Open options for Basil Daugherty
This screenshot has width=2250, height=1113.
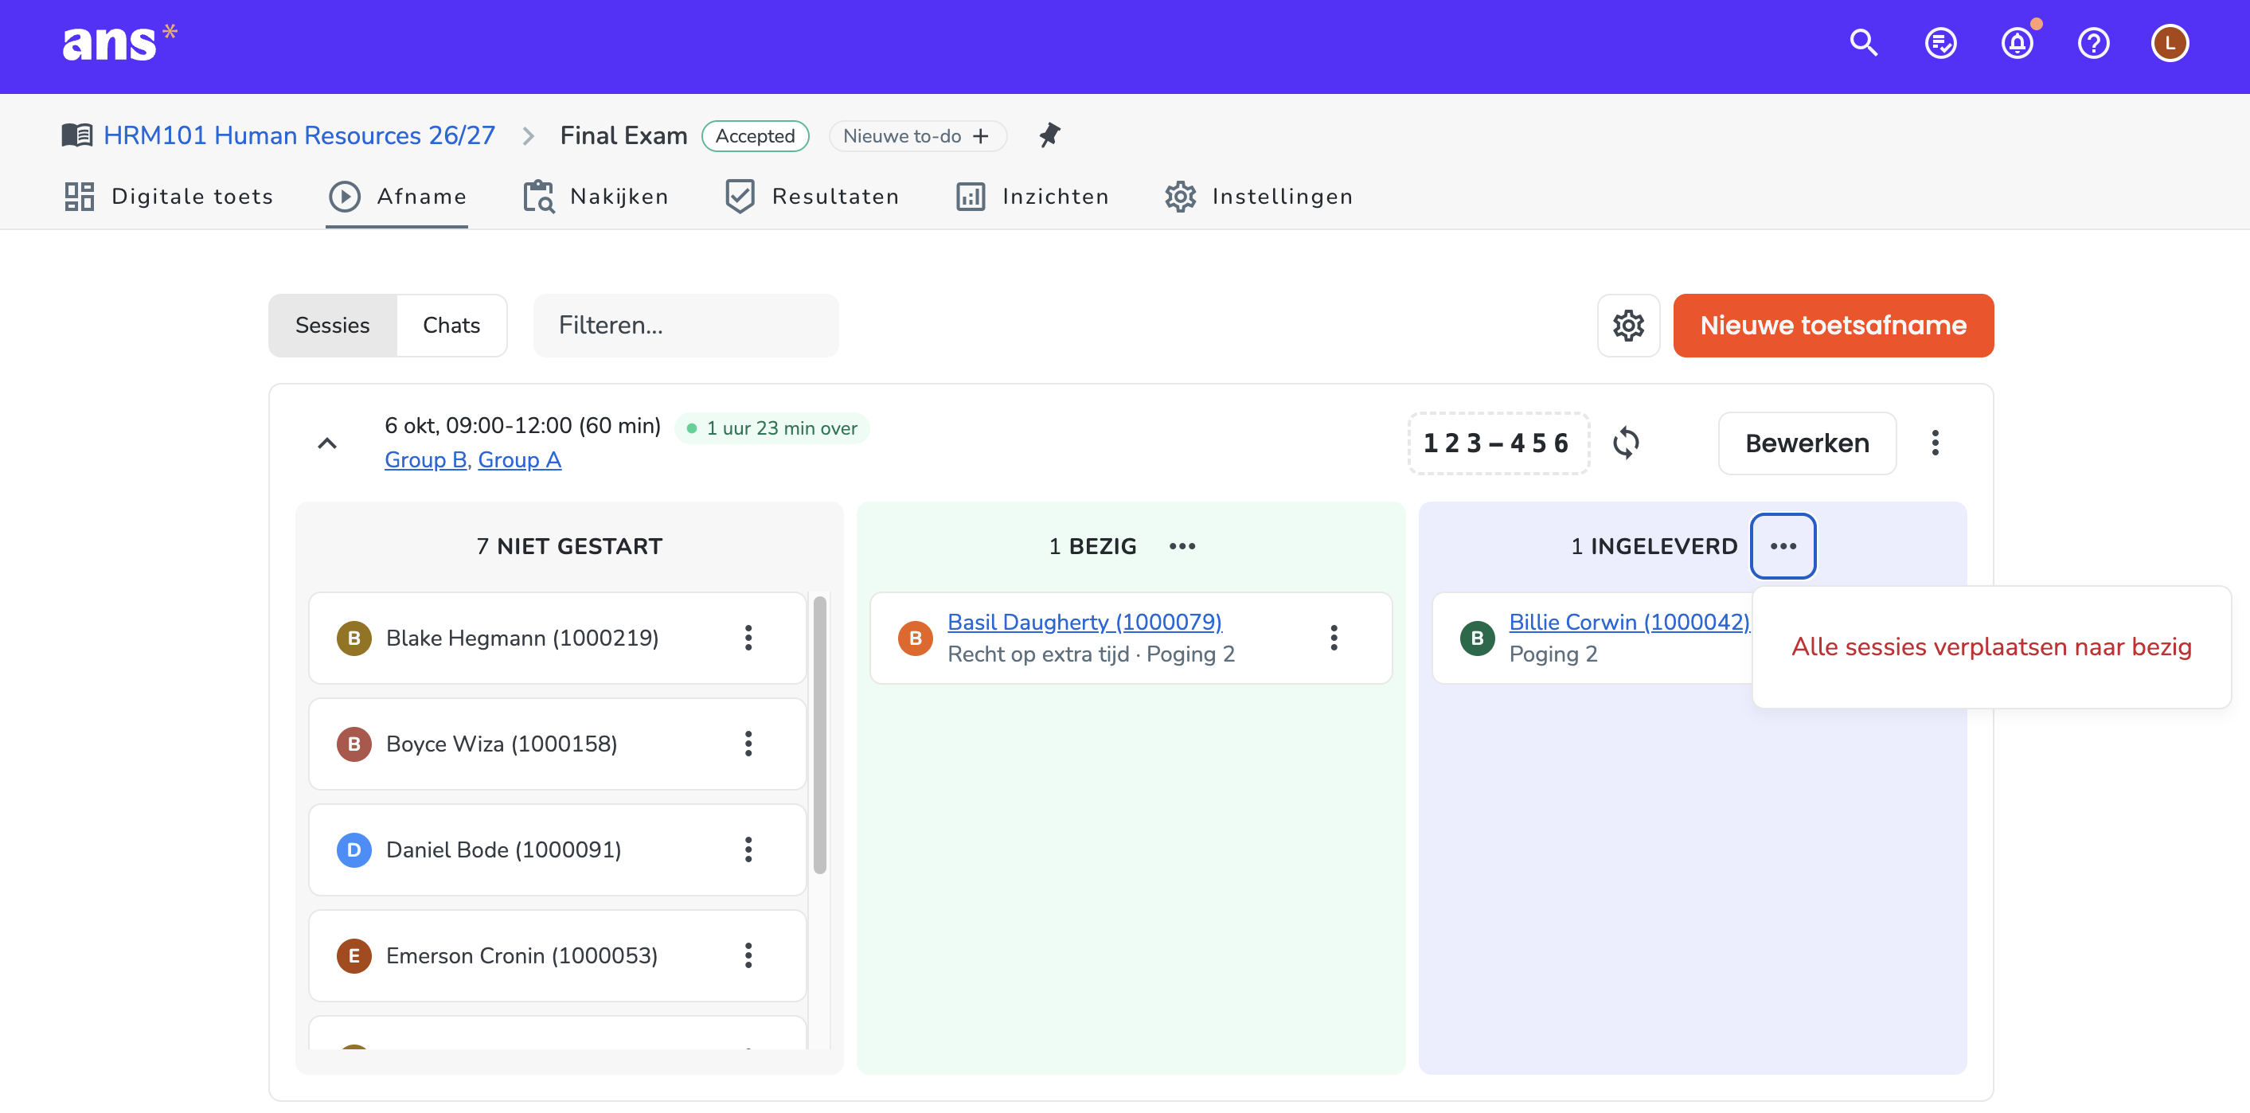(x=1334, y=638)
